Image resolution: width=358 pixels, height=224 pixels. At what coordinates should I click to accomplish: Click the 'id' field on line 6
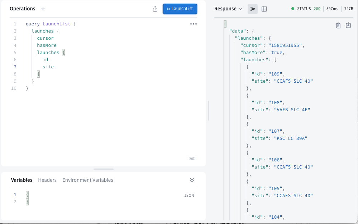(45, 60)
